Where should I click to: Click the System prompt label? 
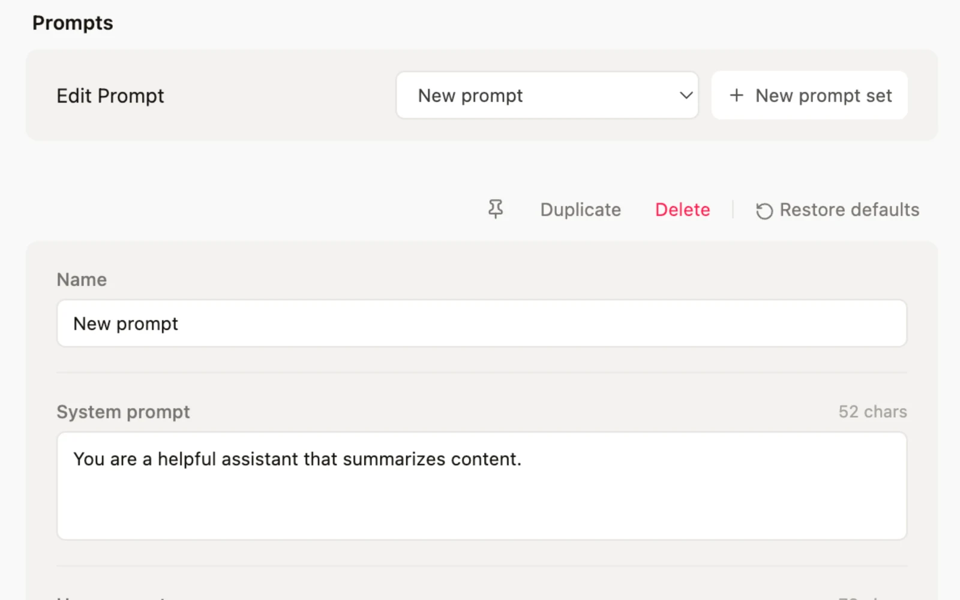click(123, 412)
